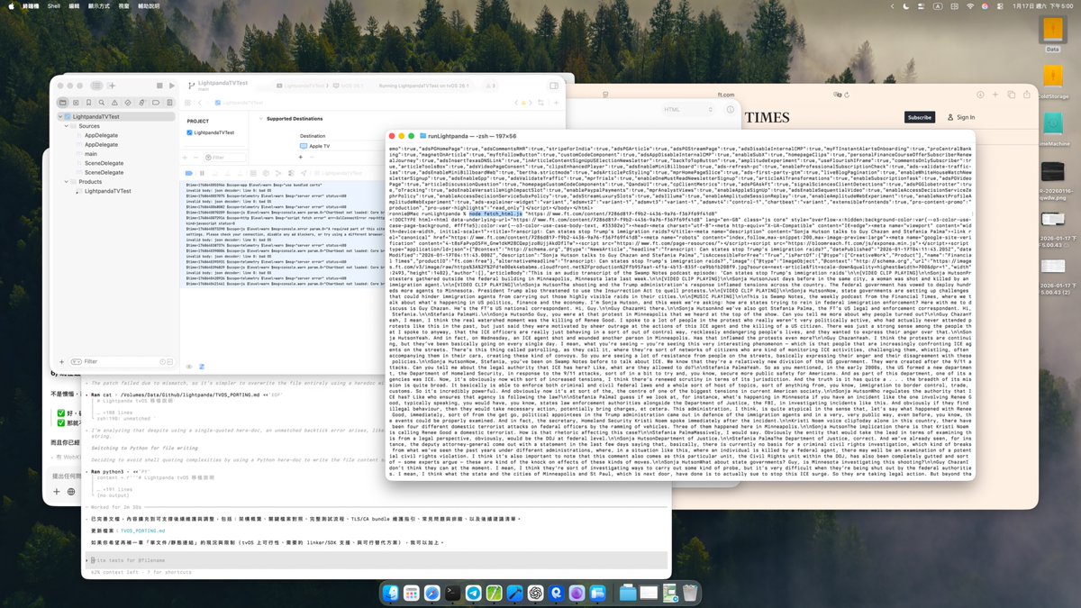Open Xcode debug navigator icon
Screen dimensions: 1081x608
pyautogui.click(x=141, y=103)
